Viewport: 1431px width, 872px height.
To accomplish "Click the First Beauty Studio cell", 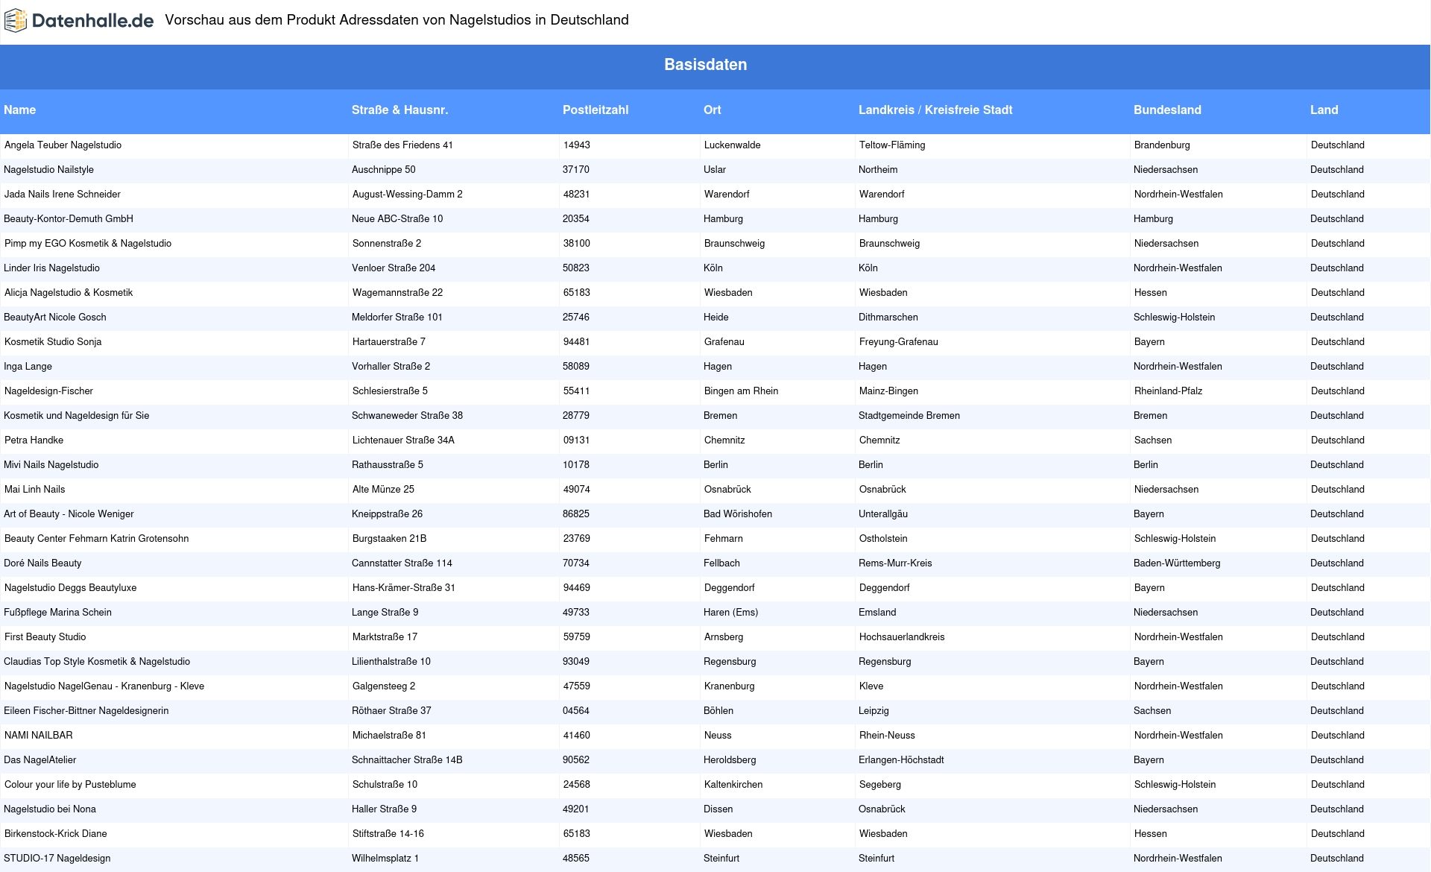I will pyautogui.click(x=45, y=637).
